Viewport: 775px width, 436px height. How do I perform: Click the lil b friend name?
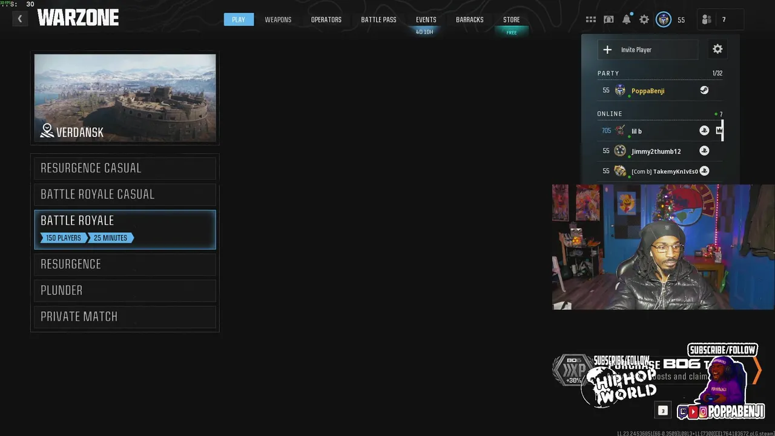[x=636, y=131]
